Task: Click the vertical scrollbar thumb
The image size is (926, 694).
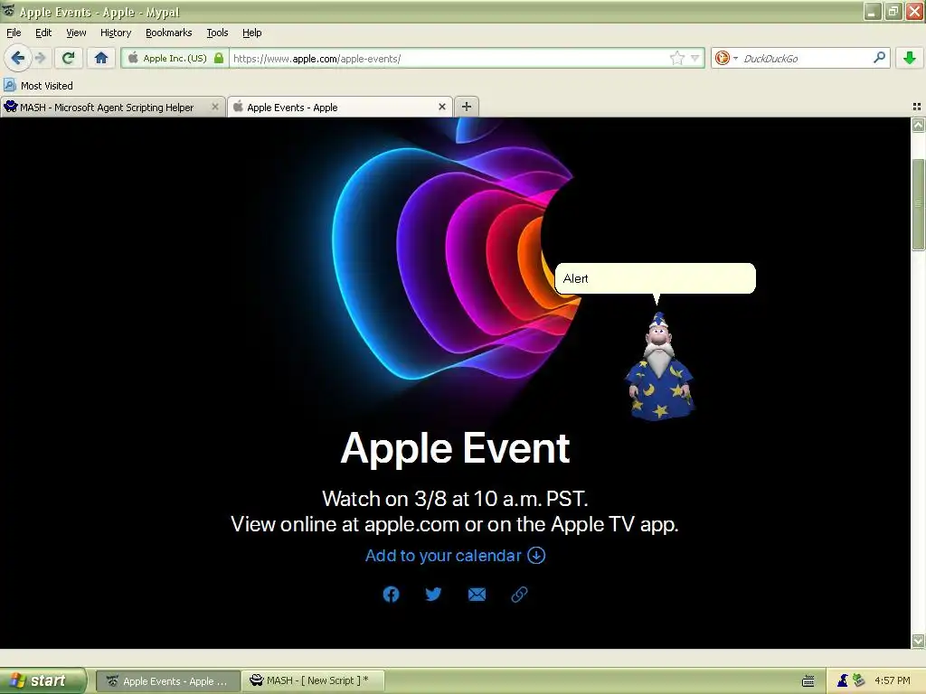Action: [x=918, y=205]
